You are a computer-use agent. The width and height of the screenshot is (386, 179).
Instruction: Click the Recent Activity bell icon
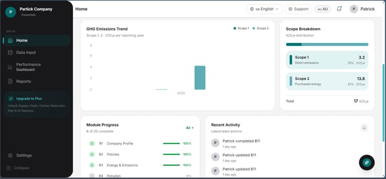(364, 128)
